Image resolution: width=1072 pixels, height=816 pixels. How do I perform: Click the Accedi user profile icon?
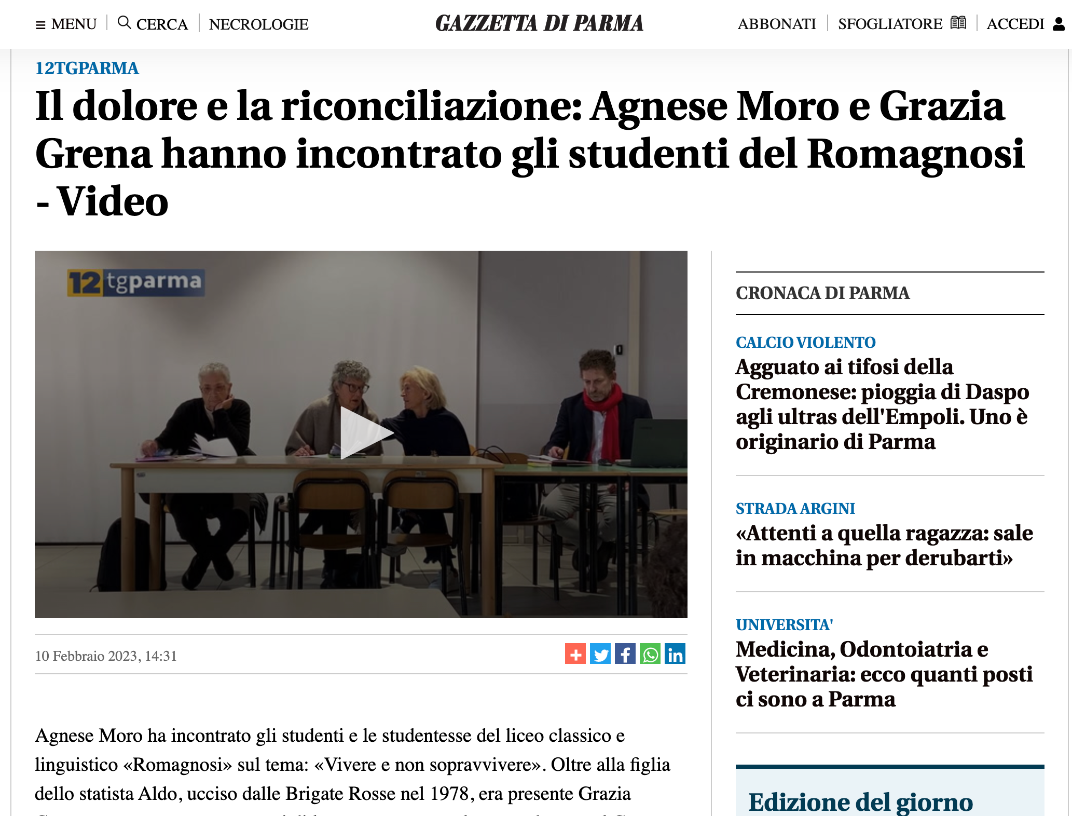(1059, 24)
